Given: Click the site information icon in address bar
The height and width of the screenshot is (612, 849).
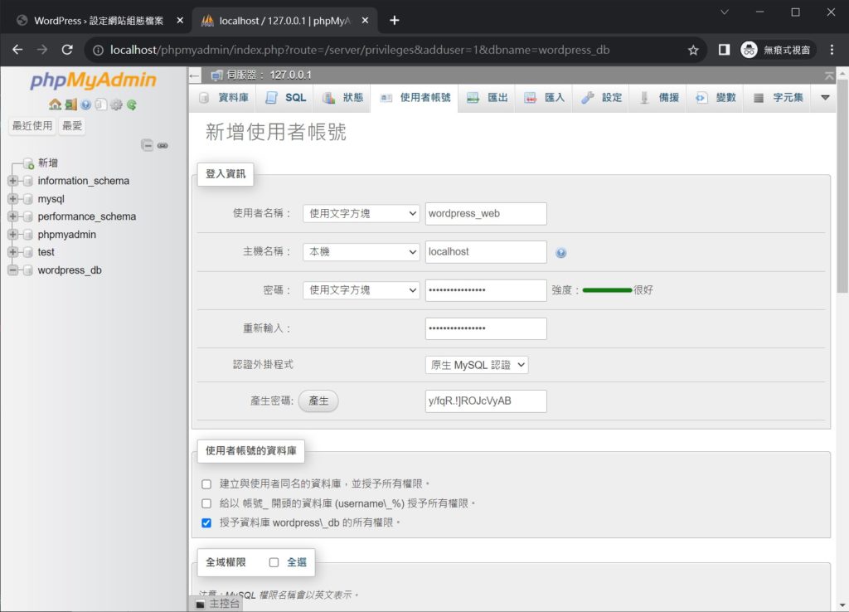Looking at the screenshot, I should pos(98,51).
